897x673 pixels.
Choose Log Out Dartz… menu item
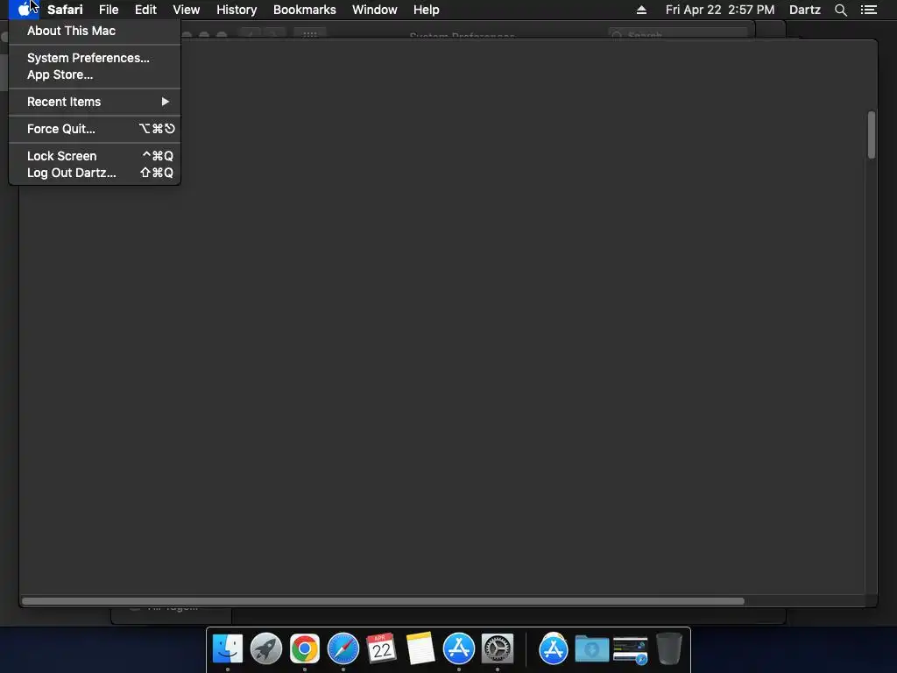(x=95, y=173)
